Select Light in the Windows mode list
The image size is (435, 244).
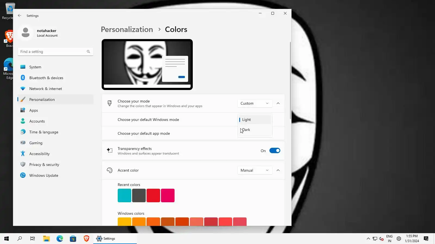(x=255, y=120)
